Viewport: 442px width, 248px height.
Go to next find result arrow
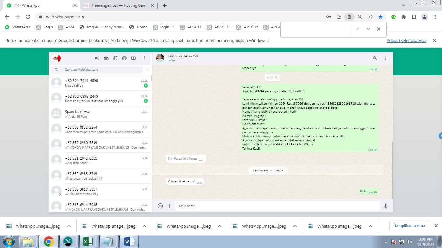(368, 29)
